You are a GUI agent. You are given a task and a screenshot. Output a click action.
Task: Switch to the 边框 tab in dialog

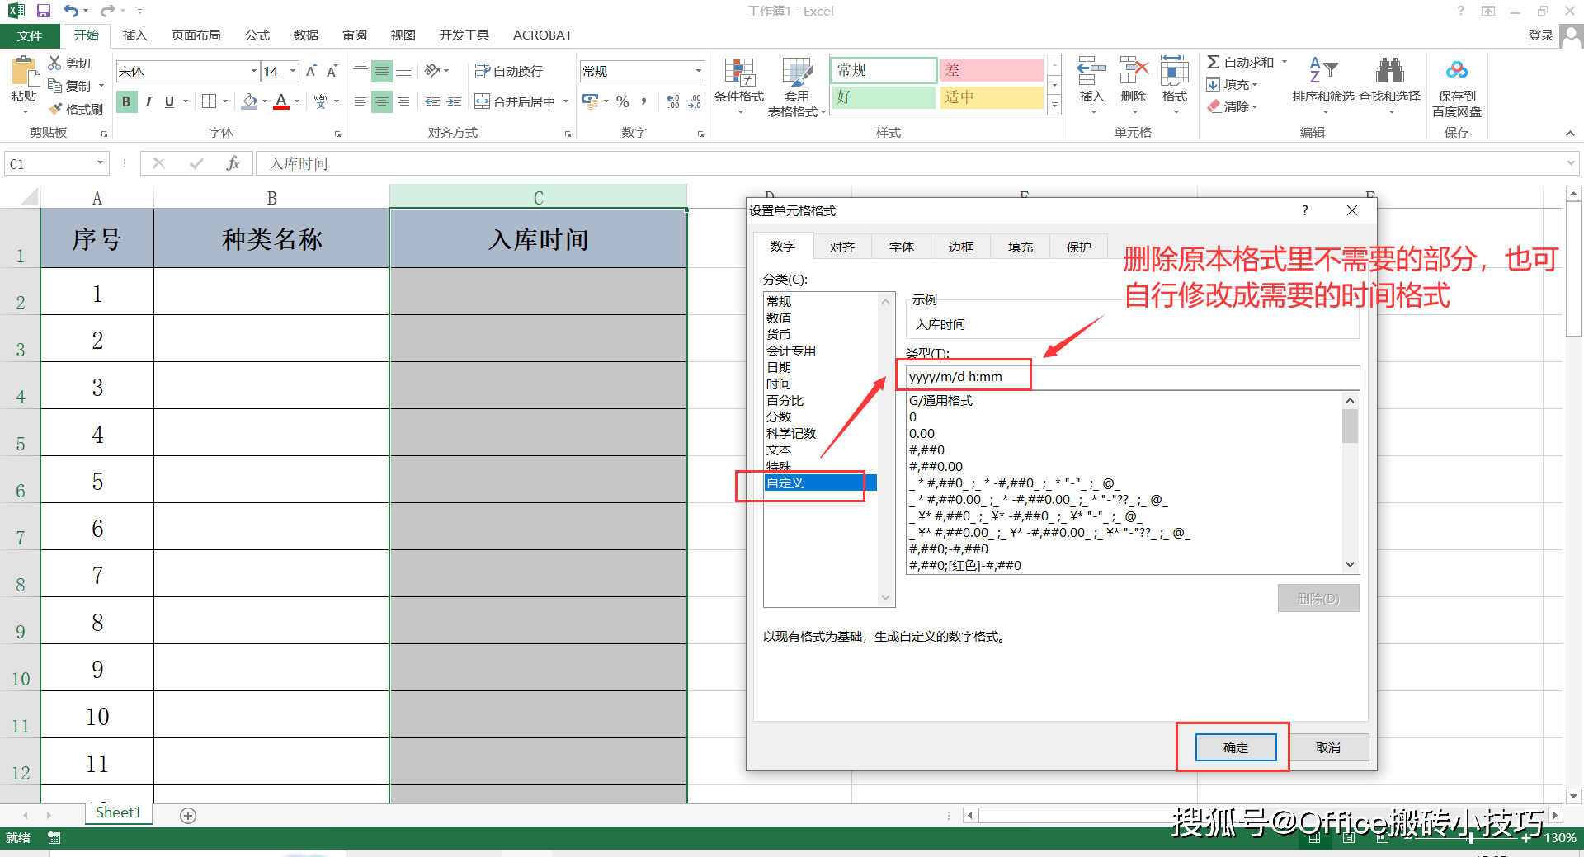pyautogui.click(x=959, y=246)
